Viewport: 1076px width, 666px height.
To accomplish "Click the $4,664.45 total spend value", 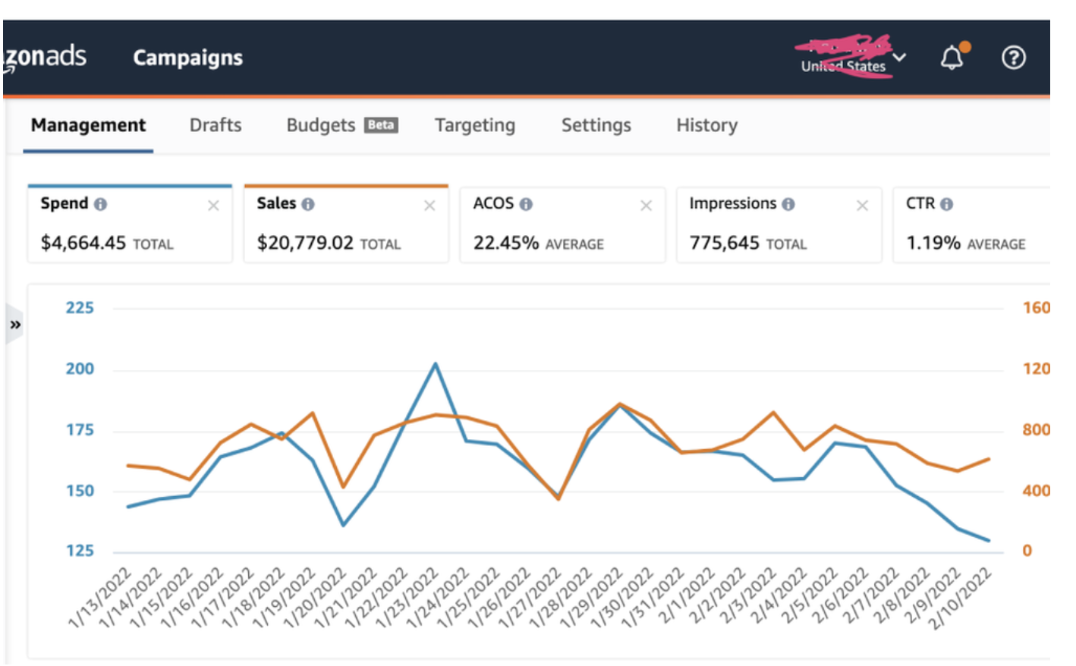I will pos(83,243).
